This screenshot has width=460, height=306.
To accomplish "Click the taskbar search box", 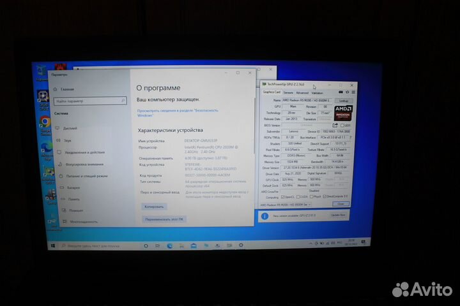I will click(98, 246).
